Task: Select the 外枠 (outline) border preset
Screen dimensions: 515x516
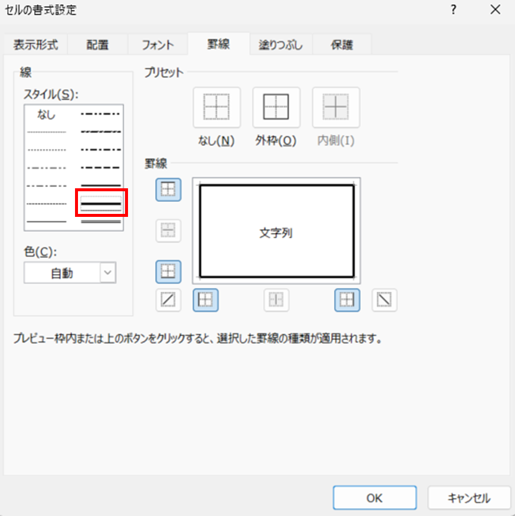Action: (276, 108)
